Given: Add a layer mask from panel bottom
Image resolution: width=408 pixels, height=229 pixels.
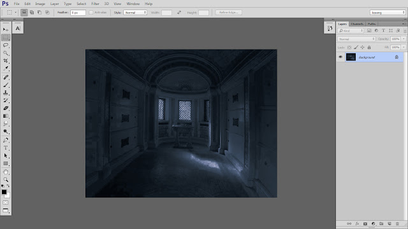Looking at the screenshot, I should click(x=365, y=223).
